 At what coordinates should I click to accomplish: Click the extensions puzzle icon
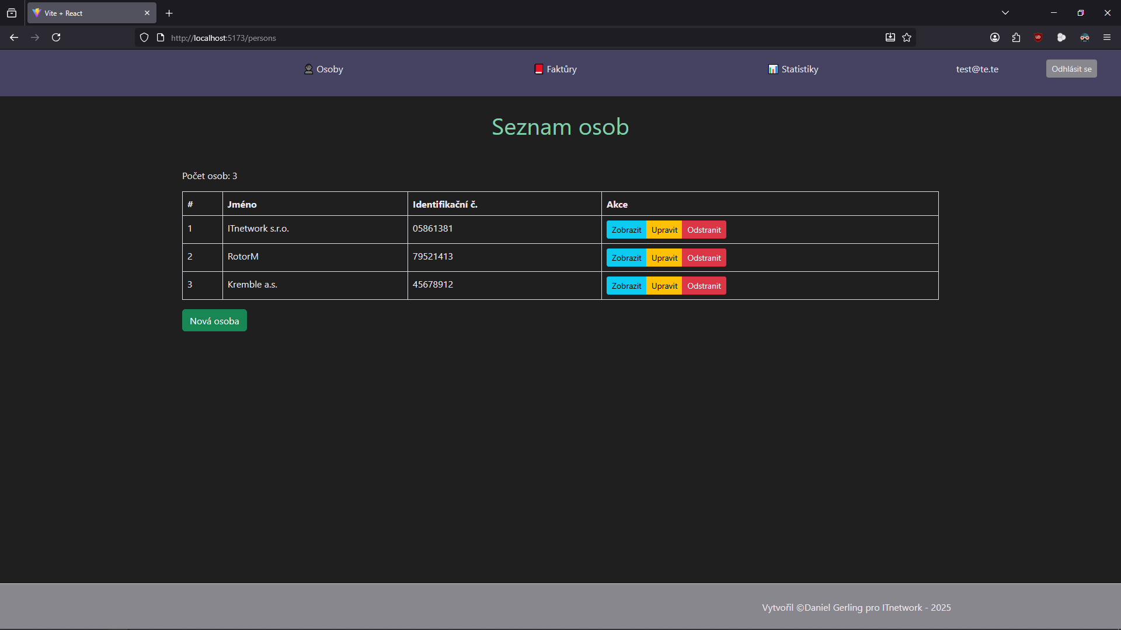pyautogui.click(x=1016, y=37)
